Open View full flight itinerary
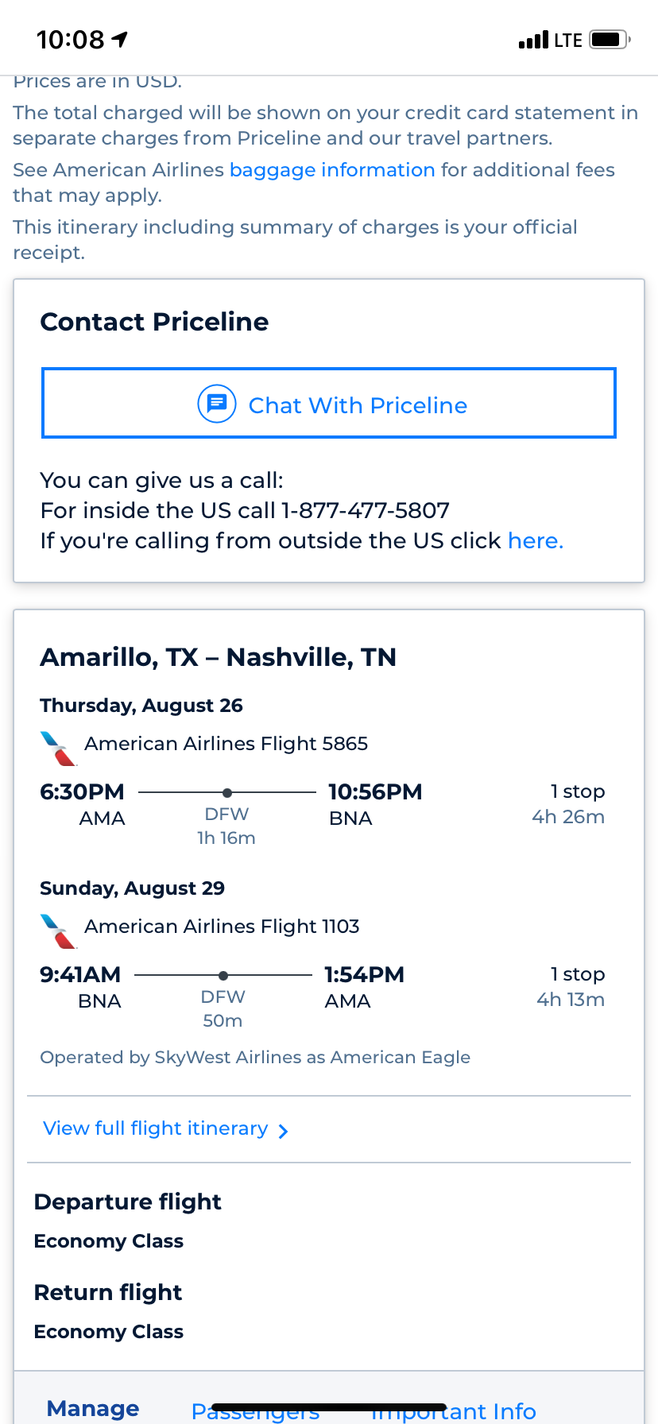This screenshot has height=1424, width=658. [156, 1128]
